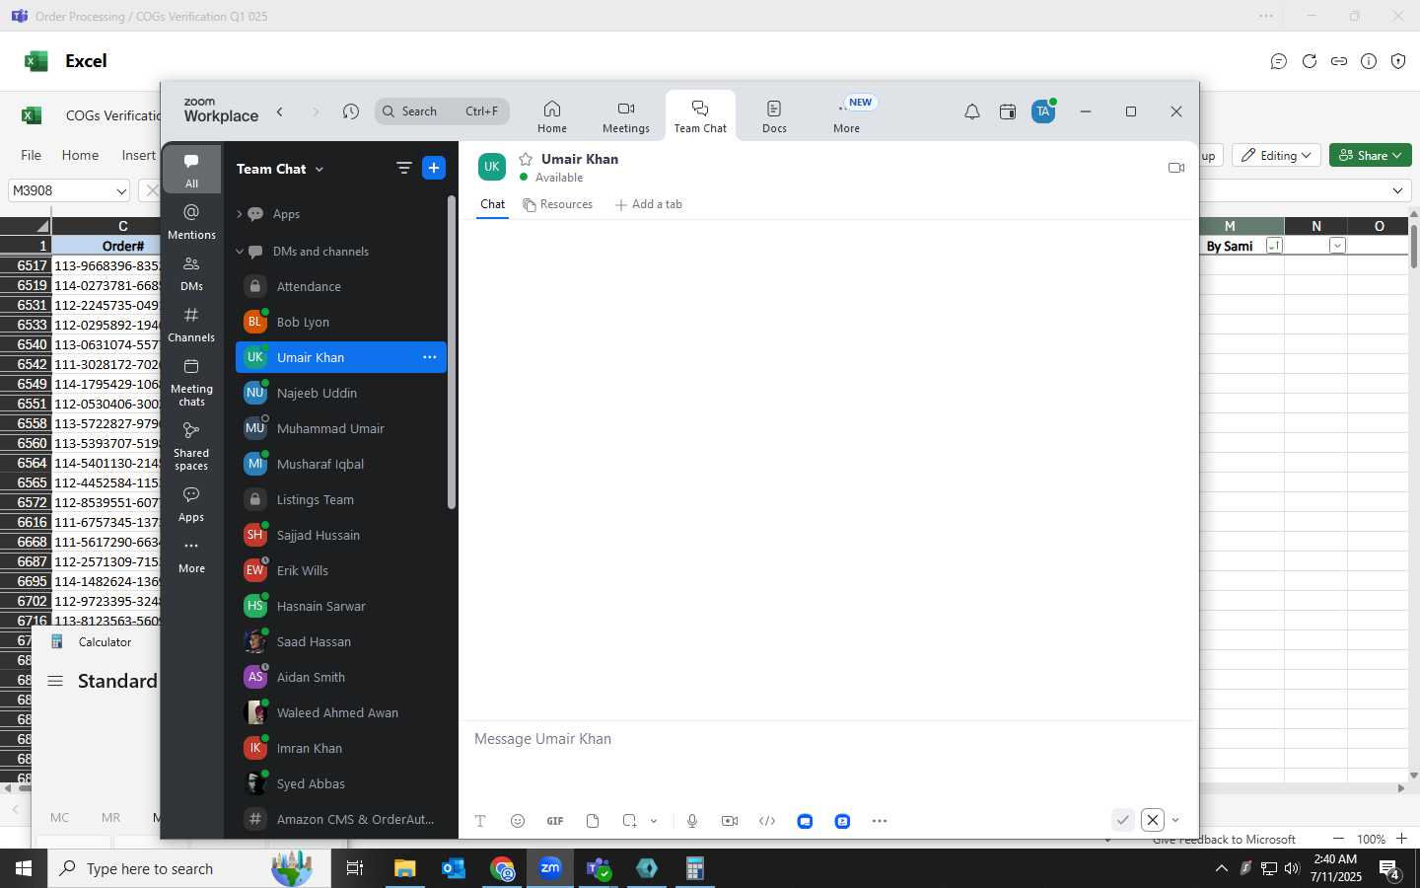Open the Zoom calendar icon

(x=1008, y=111)
